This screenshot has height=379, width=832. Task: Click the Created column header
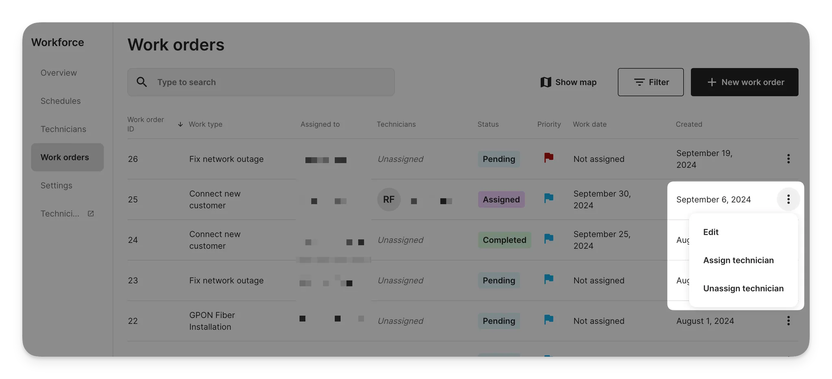(x=689, y=124)
